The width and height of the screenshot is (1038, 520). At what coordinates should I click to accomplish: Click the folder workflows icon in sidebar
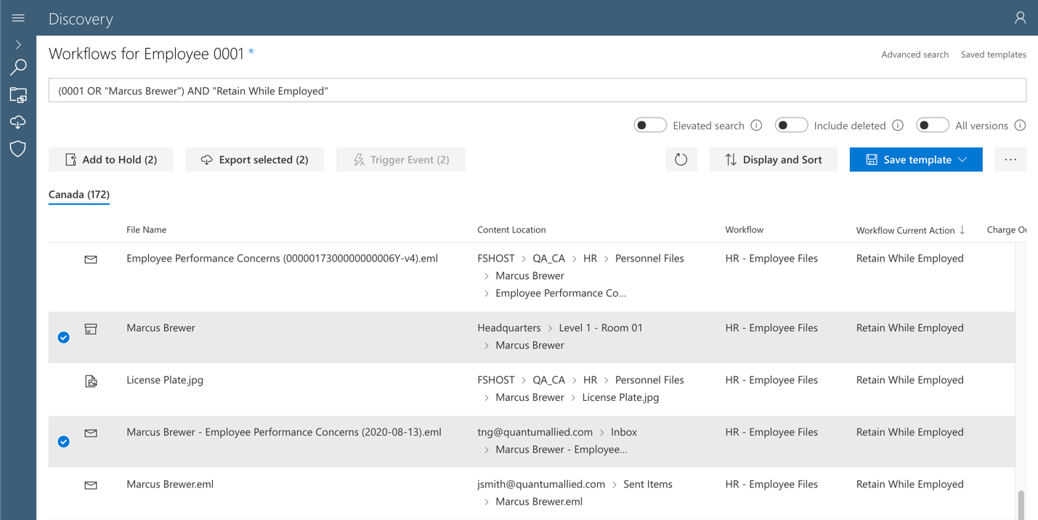click(x=17, y=94)
